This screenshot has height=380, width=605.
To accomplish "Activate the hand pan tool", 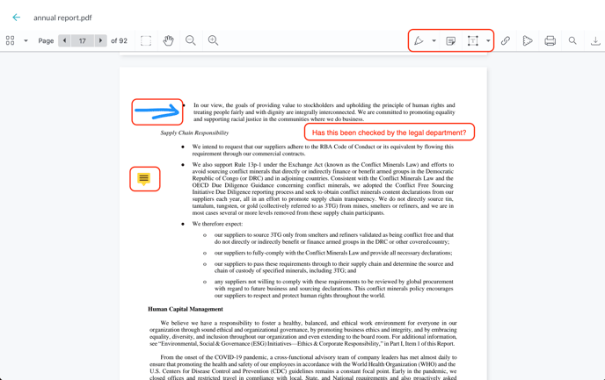I will (168, 40).
